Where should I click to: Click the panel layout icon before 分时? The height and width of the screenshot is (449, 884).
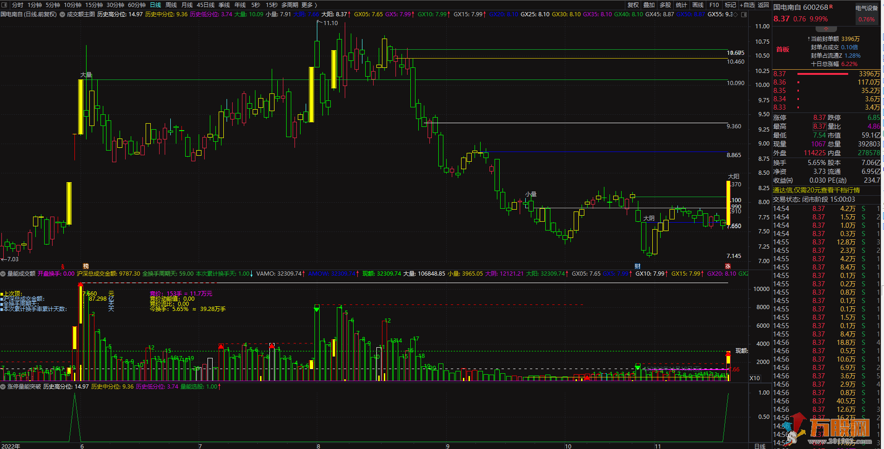(x=5, y=5)
